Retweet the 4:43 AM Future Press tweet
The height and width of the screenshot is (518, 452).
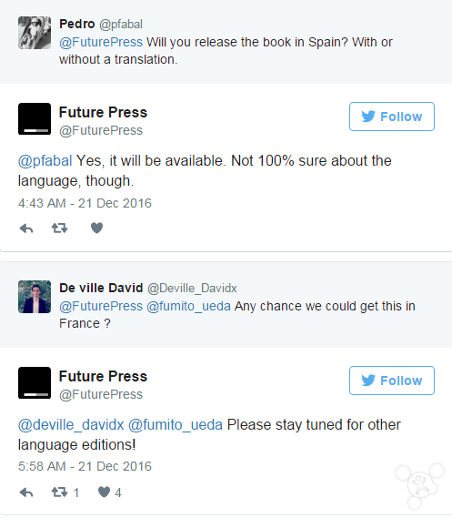60,229
